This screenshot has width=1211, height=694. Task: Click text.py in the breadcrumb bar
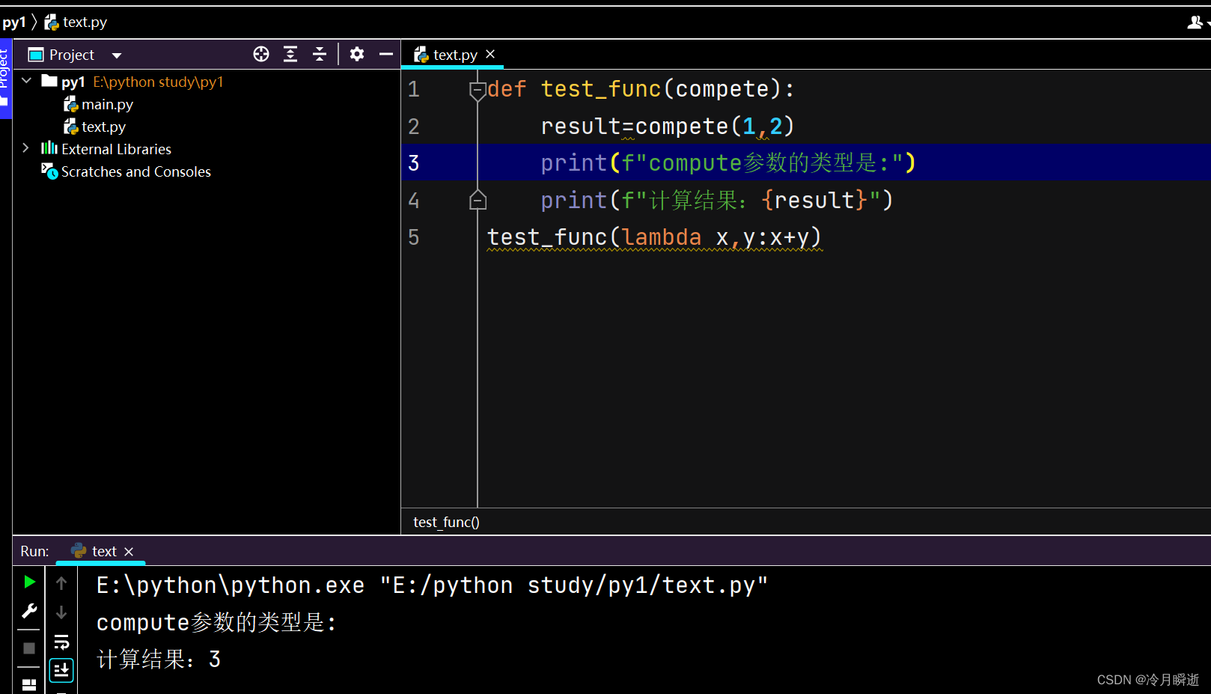tap(85, 22)
